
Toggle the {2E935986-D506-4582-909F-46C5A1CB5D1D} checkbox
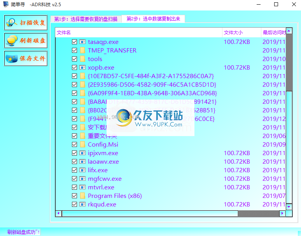(x=75, y=85)
